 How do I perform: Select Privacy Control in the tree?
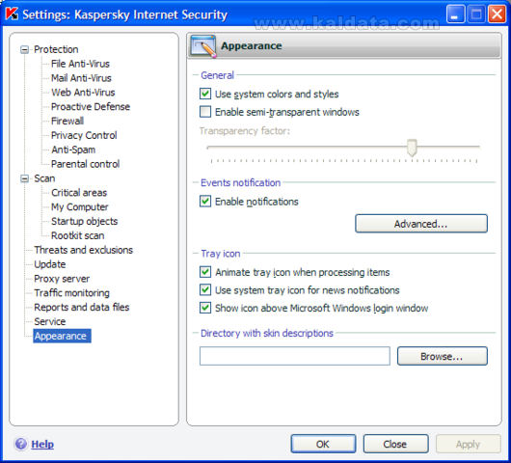click(84, 135)
